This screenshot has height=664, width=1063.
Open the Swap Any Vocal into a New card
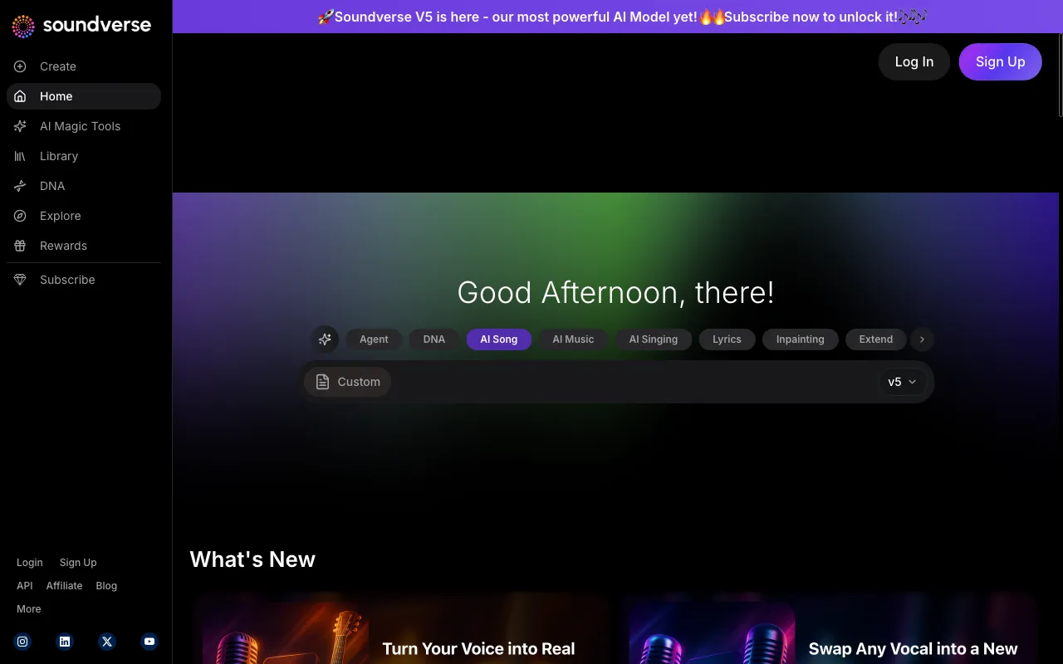point(830,629)
